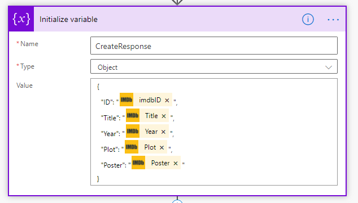
Task: Click the "Plot": key text in Value
Action: tap(110, 150)
